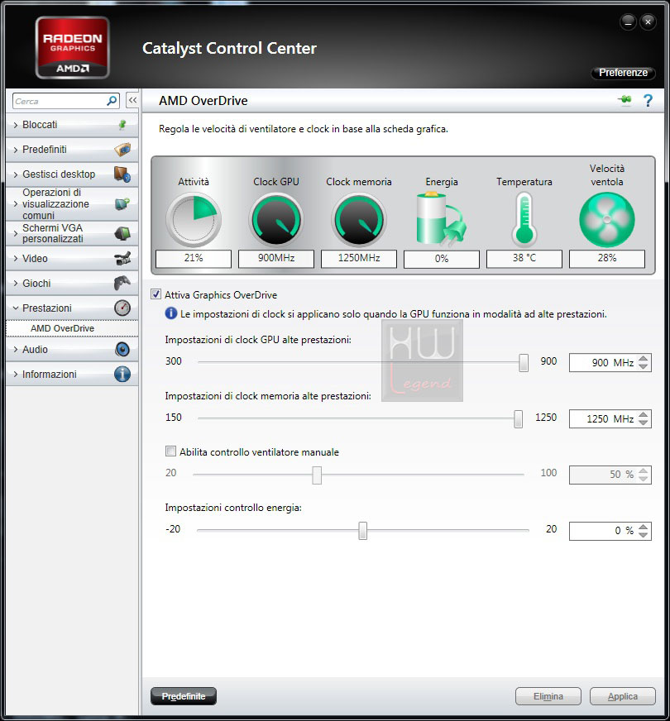Click the Predefinite button

coord(184,696)
